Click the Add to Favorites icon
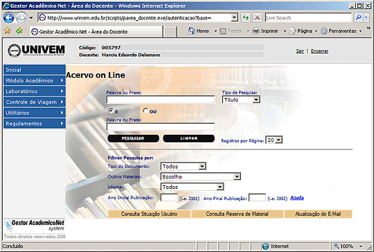The height and width of the screenshot is (252, 374). coord(19,31)
